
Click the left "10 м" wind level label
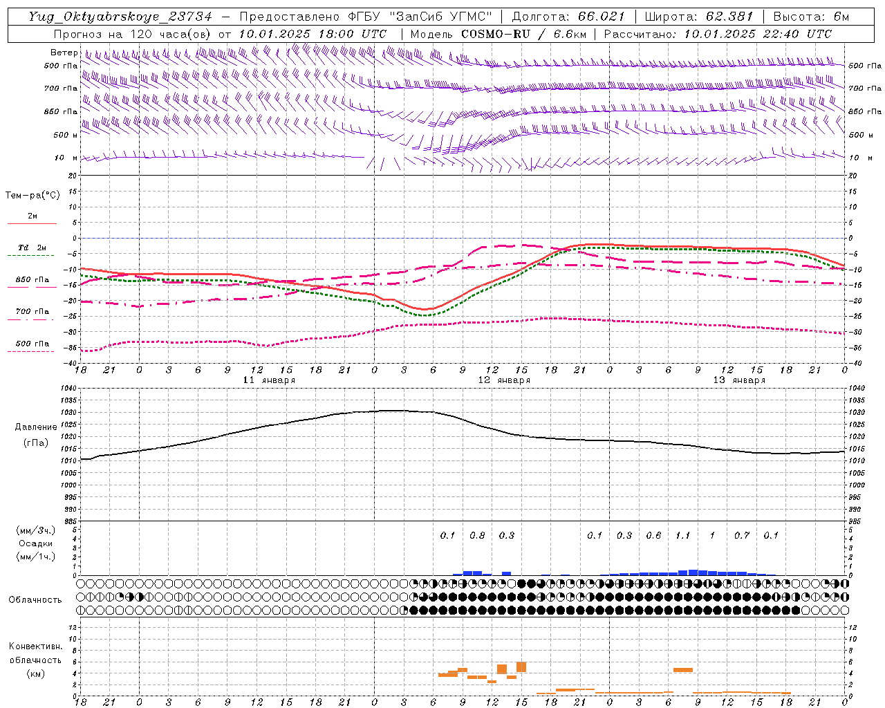(x=66, y=158)
